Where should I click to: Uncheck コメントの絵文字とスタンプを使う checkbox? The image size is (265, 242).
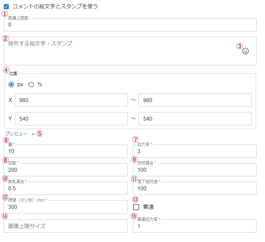(6, 6)
